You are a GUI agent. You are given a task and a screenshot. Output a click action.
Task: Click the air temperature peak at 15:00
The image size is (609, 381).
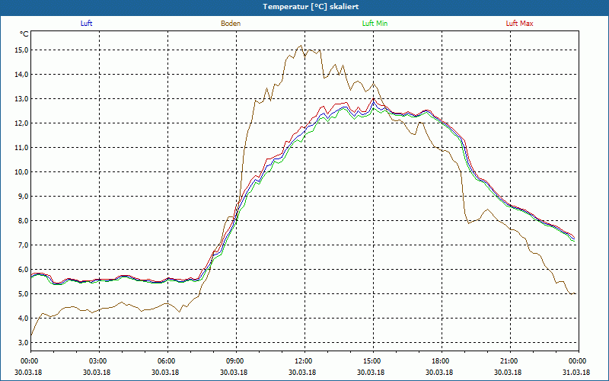(373, 98)
